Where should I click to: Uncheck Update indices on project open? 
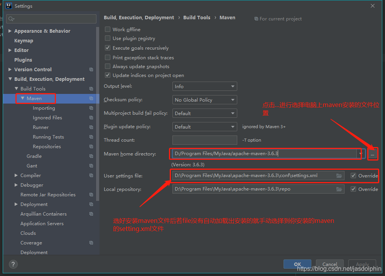tap(108, 75)
